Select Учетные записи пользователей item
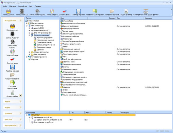The image size is (173, 133). [74, 82]
